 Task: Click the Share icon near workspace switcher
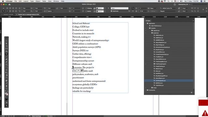(175, 4)
